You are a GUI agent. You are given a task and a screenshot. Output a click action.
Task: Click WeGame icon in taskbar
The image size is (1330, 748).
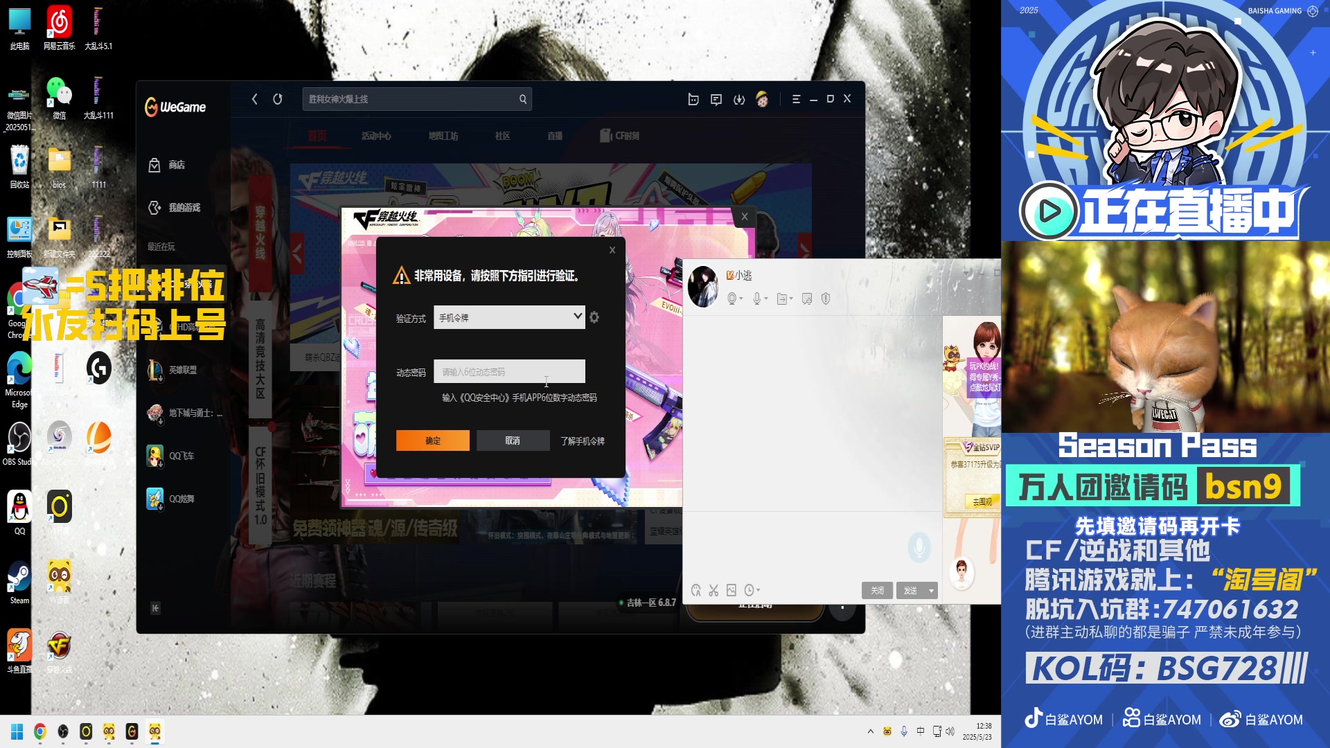[x=132, y=731]
